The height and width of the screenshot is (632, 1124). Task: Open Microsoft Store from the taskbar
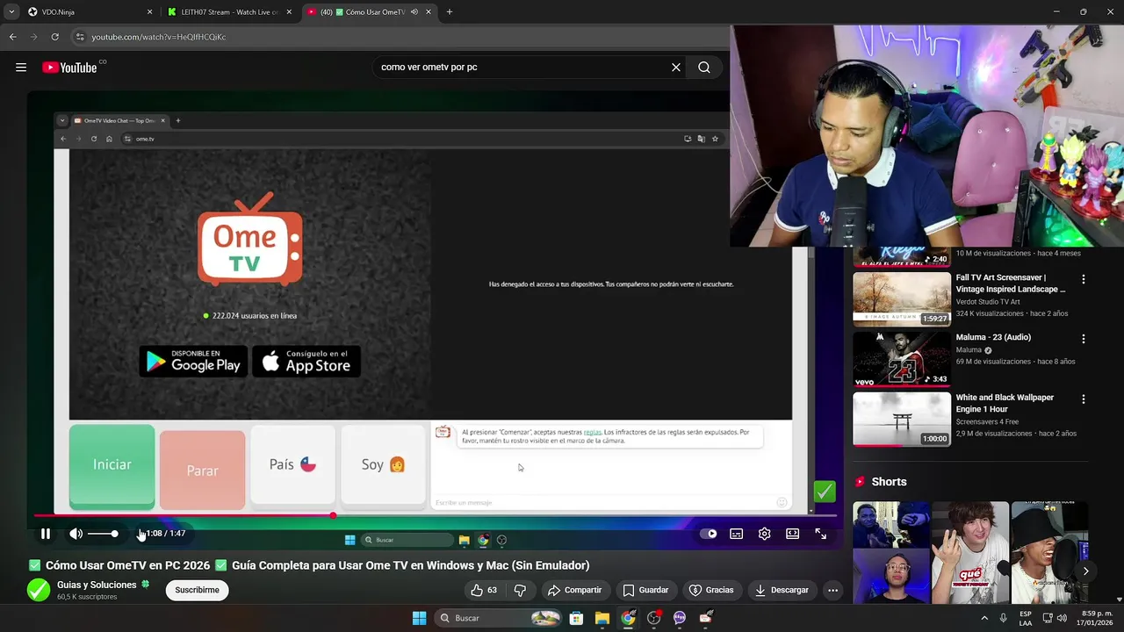click(576, 618)
